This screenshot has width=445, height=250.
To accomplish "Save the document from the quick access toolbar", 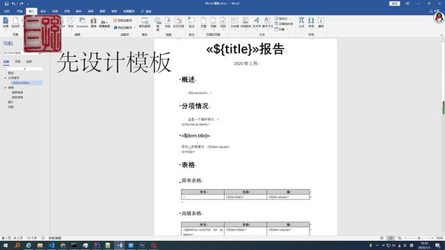I will pyautogui.click(x=6, y=3).
